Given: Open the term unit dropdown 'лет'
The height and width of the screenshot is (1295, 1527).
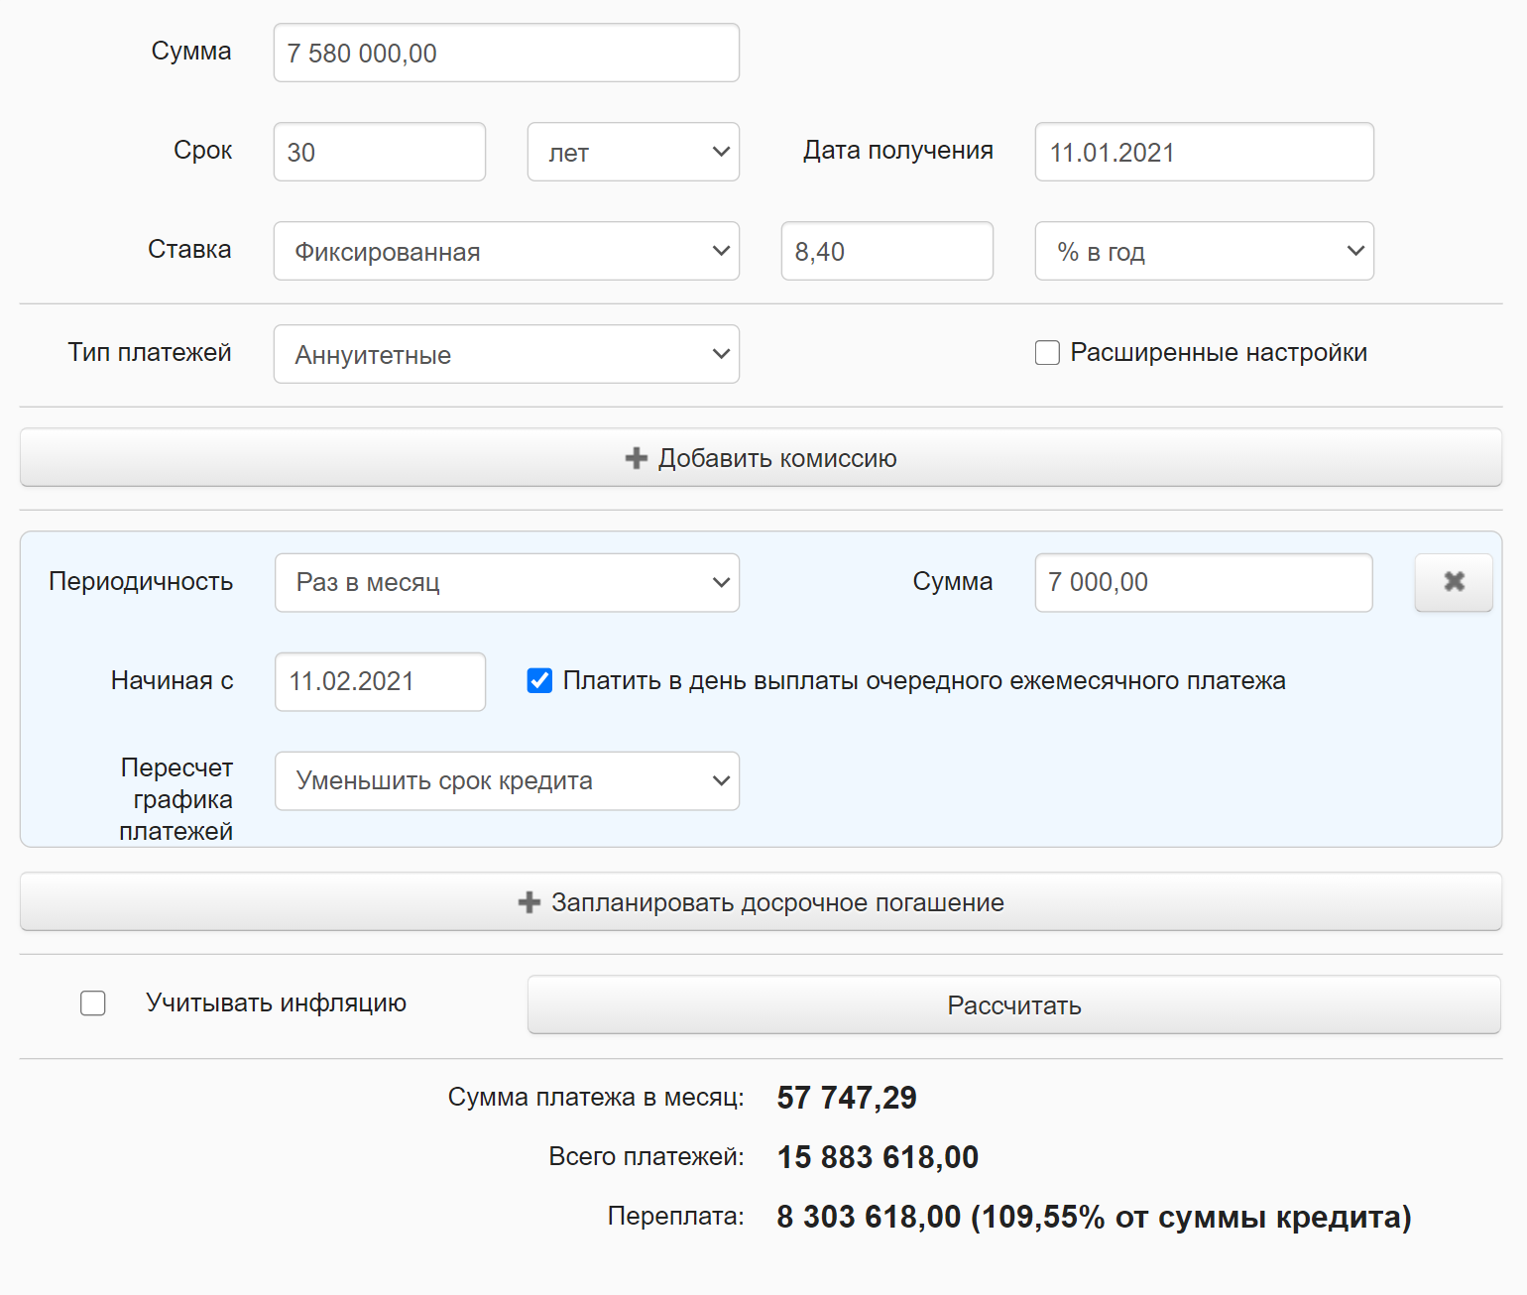Looking at the screenshot, I should [634, 152].
